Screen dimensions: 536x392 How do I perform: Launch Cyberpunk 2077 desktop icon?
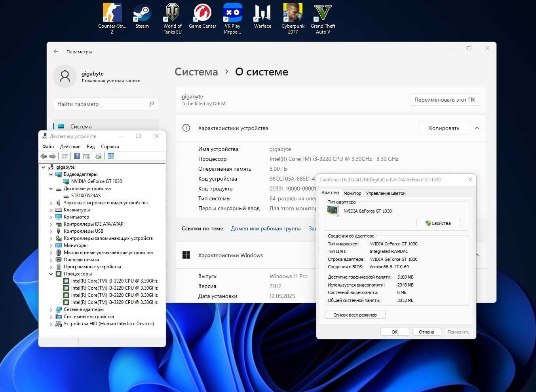293,19
